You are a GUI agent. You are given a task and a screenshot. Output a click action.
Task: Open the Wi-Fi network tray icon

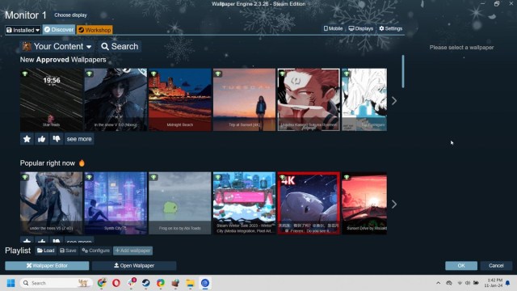(460, 283)
